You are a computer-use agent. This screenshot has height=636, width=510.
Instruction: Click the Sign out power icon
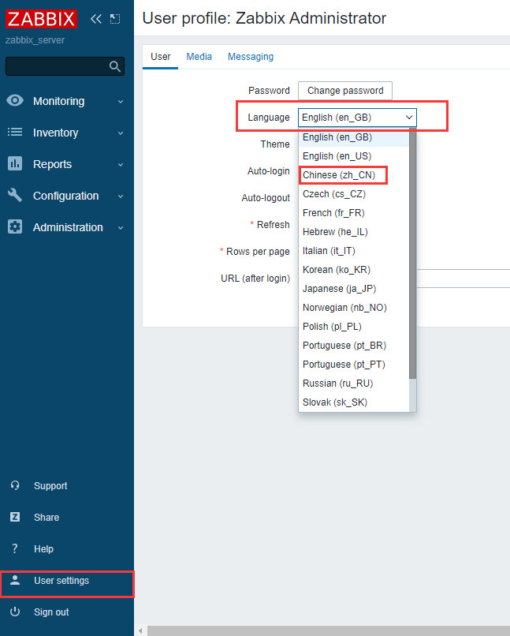point(15,612)
